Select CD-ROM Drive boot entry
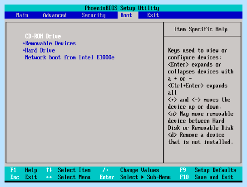247x187 pixels. (43, 36)
